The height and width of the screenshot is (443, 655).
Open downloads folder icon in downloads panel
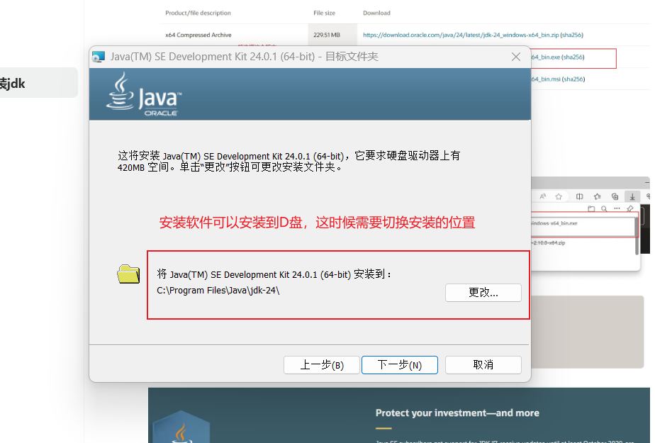pyautogui.click(x=593, y=208)
